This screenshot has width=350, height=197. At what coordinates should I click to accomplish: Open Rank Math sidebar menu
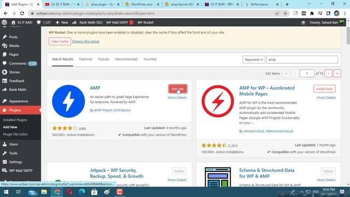point(17,90)
